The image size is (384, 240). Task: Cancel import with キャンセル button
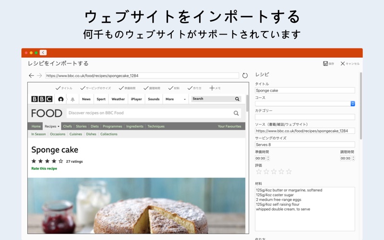350,64
